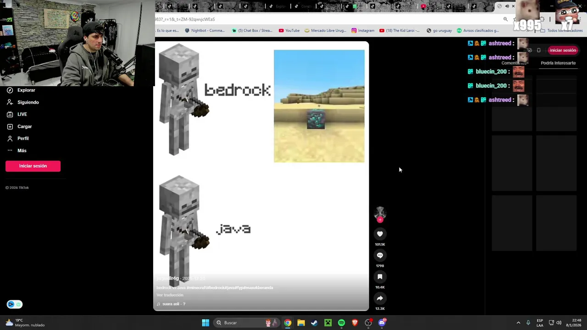The width and height of the screenshot is (587, 330).
Task: Click Iniciar sesión button at top right
Action: tap(563, 50)
